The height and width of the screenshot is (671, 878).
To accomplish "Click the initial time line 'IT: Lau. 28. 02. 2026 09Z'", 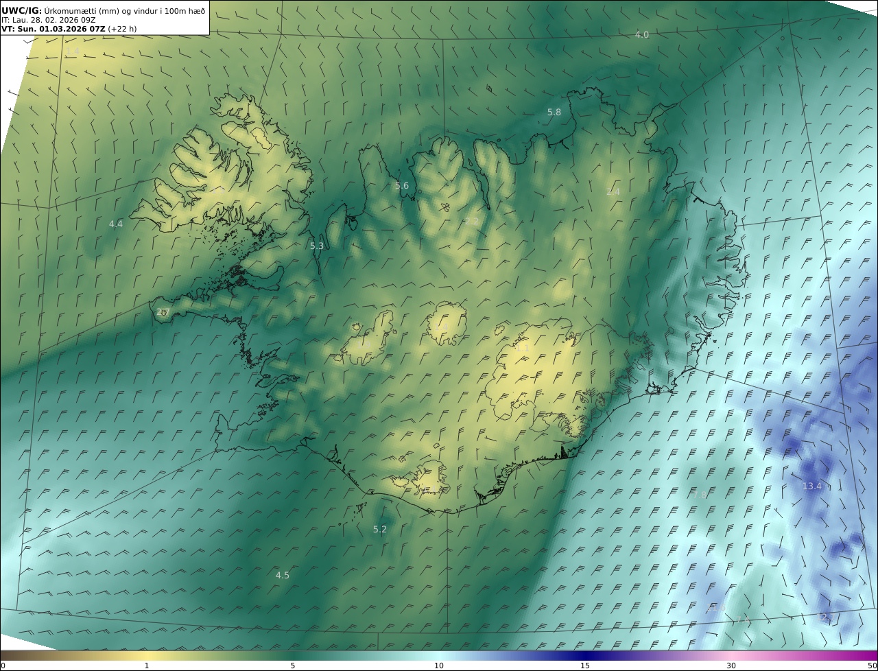I will [x=48, y=20].
